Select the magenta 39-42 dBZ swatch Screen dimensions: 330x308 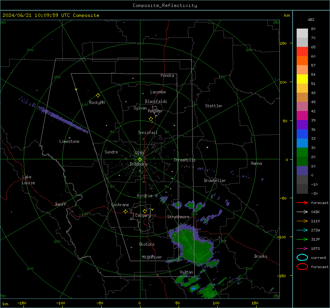pyautogui.click(x=302, y=116)
